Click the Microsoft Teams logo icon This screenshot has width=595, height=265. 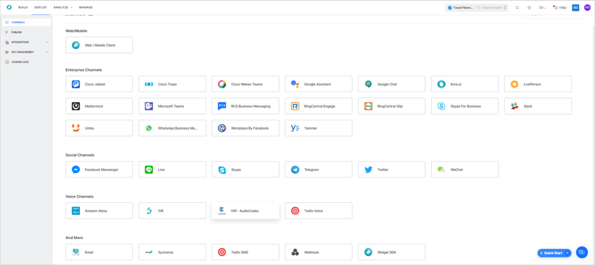point(149,106)
